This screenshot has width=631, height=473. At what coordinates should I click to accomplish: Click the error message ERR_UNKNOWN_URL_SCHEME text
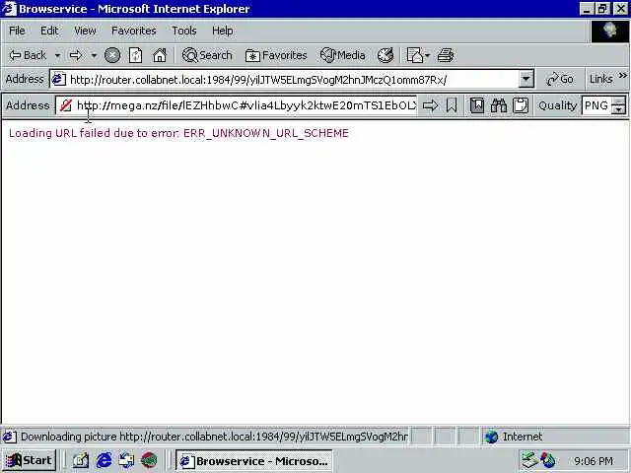click(x=266, y=133)
